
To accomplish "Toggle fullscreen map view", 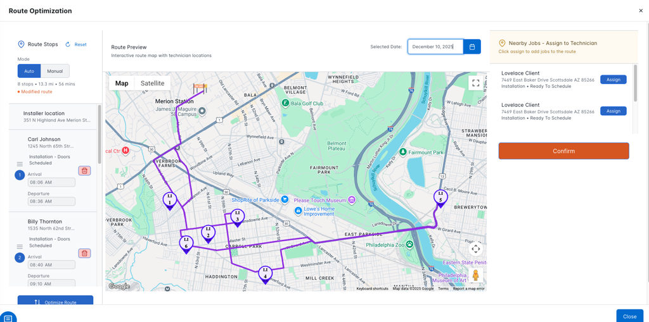I will pos(475,83).
